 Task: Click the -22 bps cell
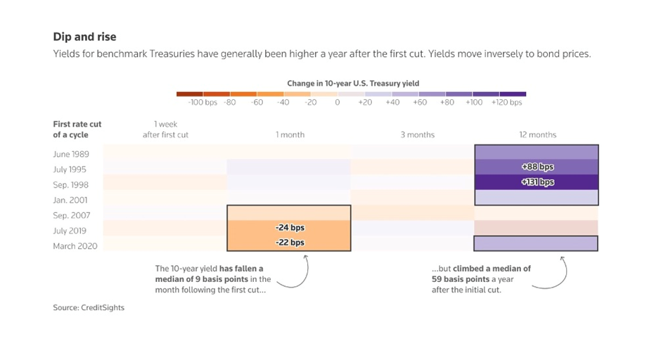[289, 243]
